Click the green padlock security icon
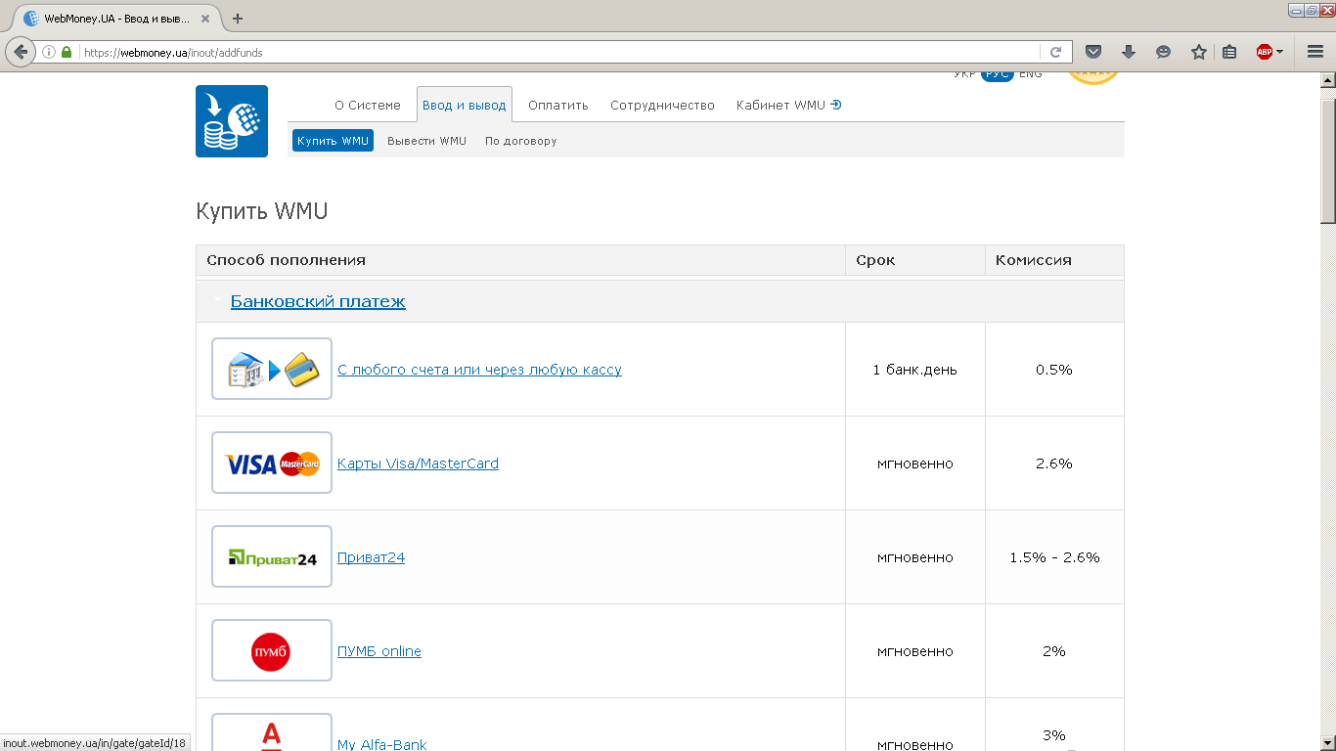This screenshot has width=1336, height=751. pyautogui.click(x=67, y=53)
